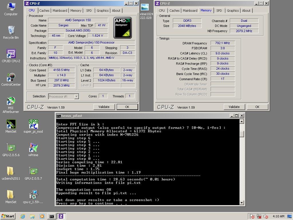
Task: Click the pifast console scrollbar thumb
Action: (x=241, y=134)
